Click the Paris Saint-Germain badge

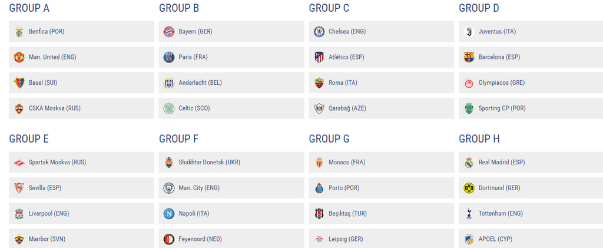[169, 57]
